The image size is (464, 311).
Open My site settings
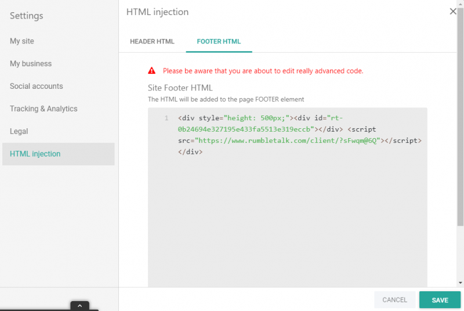pyautogui.click(x=23, y=41)
